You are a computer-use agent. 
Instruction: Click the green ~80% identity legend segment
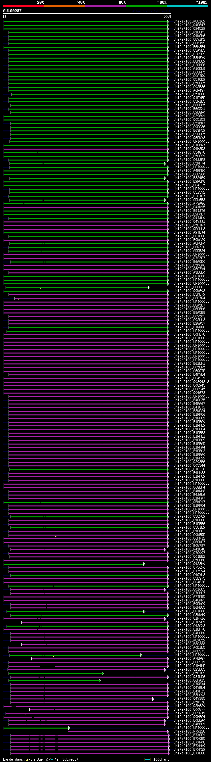point(146,6)
